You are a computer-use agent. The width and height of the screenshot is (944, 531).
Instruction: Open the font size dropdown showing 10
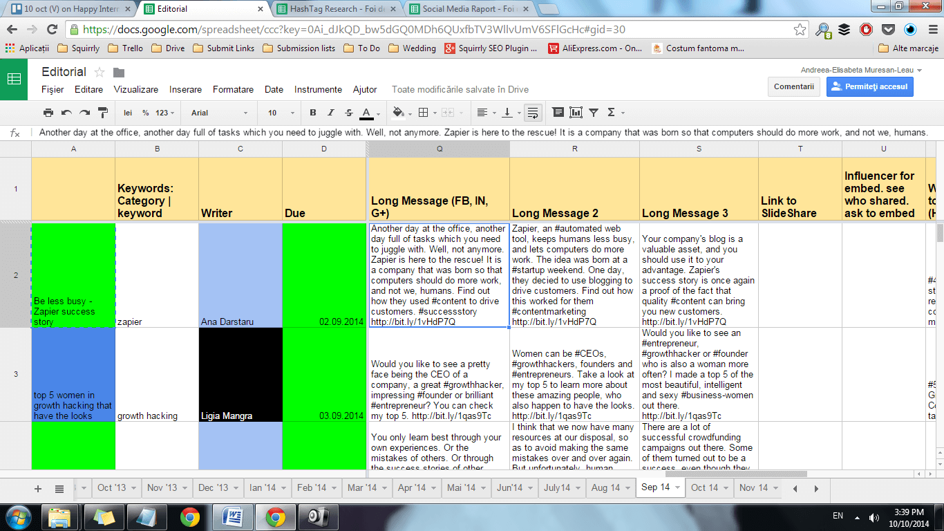(x=279, y=113)
